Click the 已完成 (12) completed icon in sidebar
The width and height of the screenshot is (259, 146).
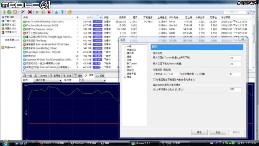(3, 25)
